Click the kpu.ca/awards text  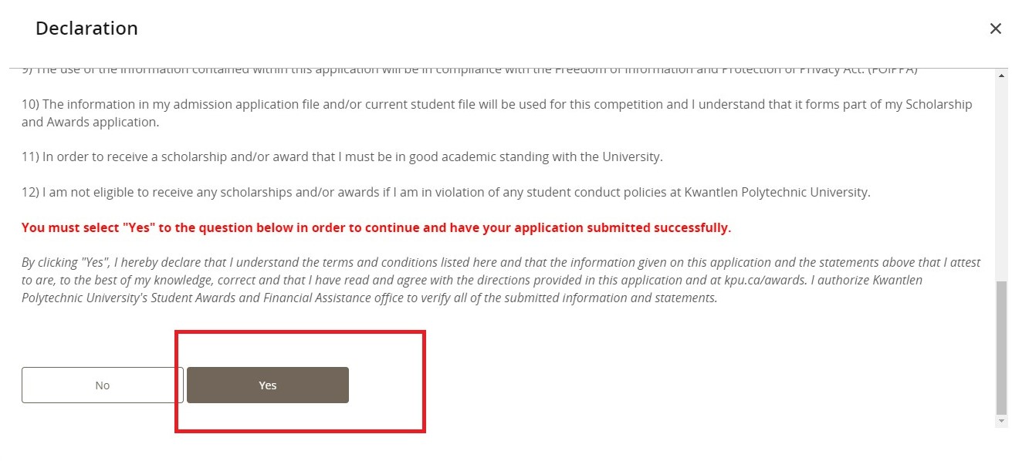744,280
